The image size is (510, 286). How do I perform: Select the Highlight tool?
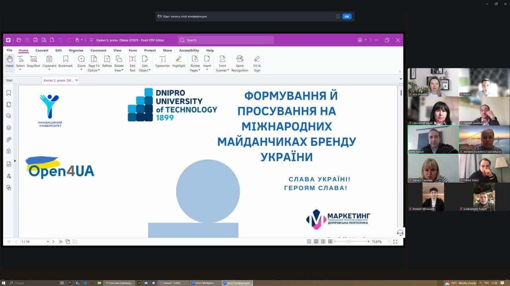(178, 62)
